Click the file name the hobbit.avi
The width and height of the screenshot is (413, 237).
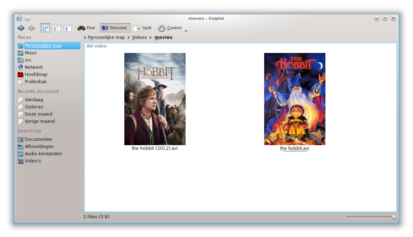294,148
